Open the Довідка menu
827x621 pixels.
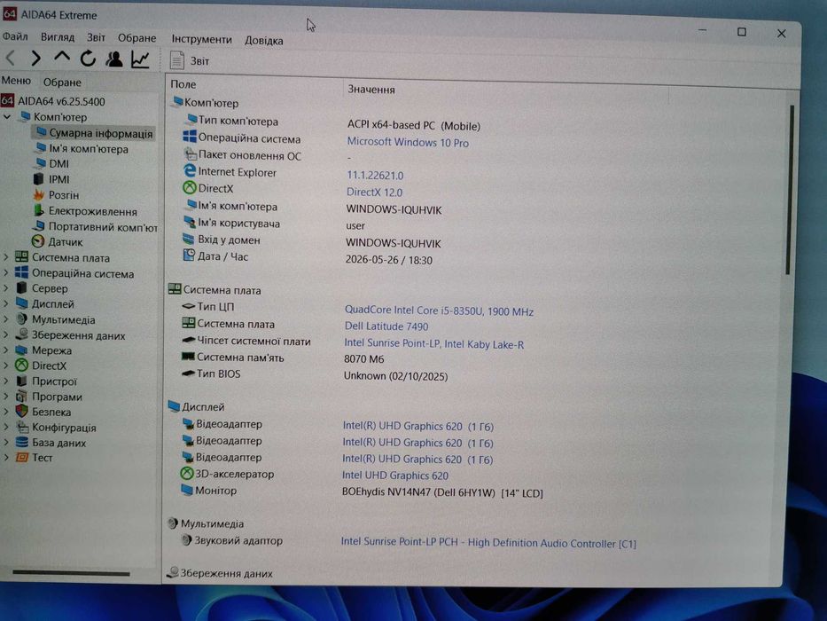coord(264,40)
